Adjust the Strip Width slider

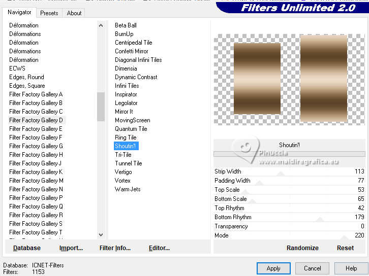(x=280, y=174)
